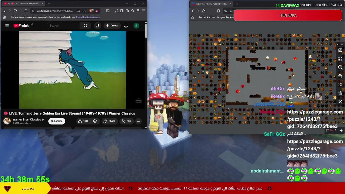Open the Leo AI sparkle icon
This screenshot has width=345, height=194.
[x=133, y=11]
